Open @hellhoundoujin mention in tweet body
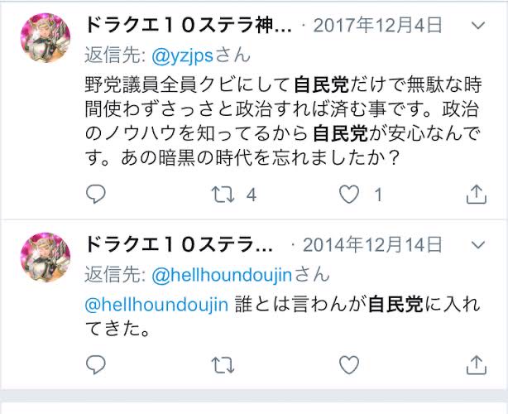The width and height of the screenshot is (508, 414). [156, 305]
